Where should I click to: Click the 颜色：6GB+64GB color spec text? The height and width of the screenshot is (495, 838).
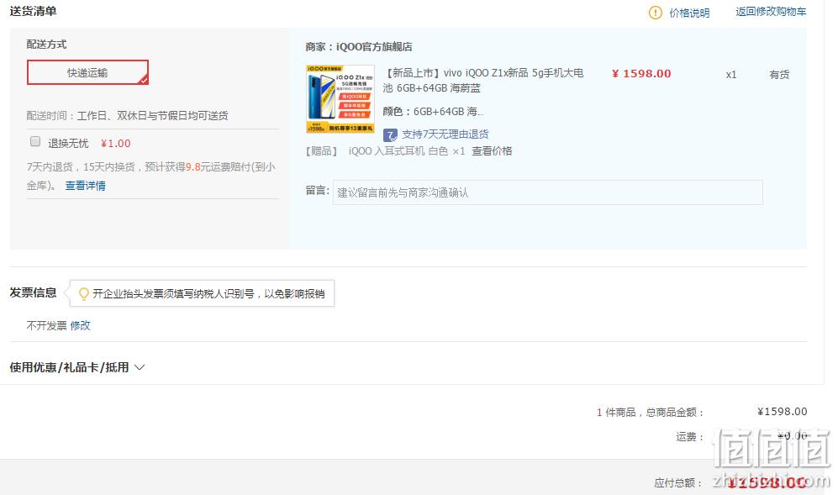pyautogui.click(x=433, y=112)
